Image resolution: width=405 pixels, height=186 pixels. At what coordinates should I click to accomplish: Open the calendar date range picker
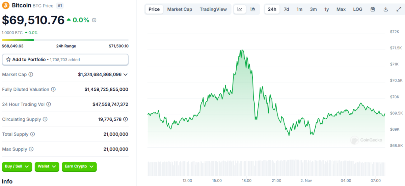(x=373, y=9)
